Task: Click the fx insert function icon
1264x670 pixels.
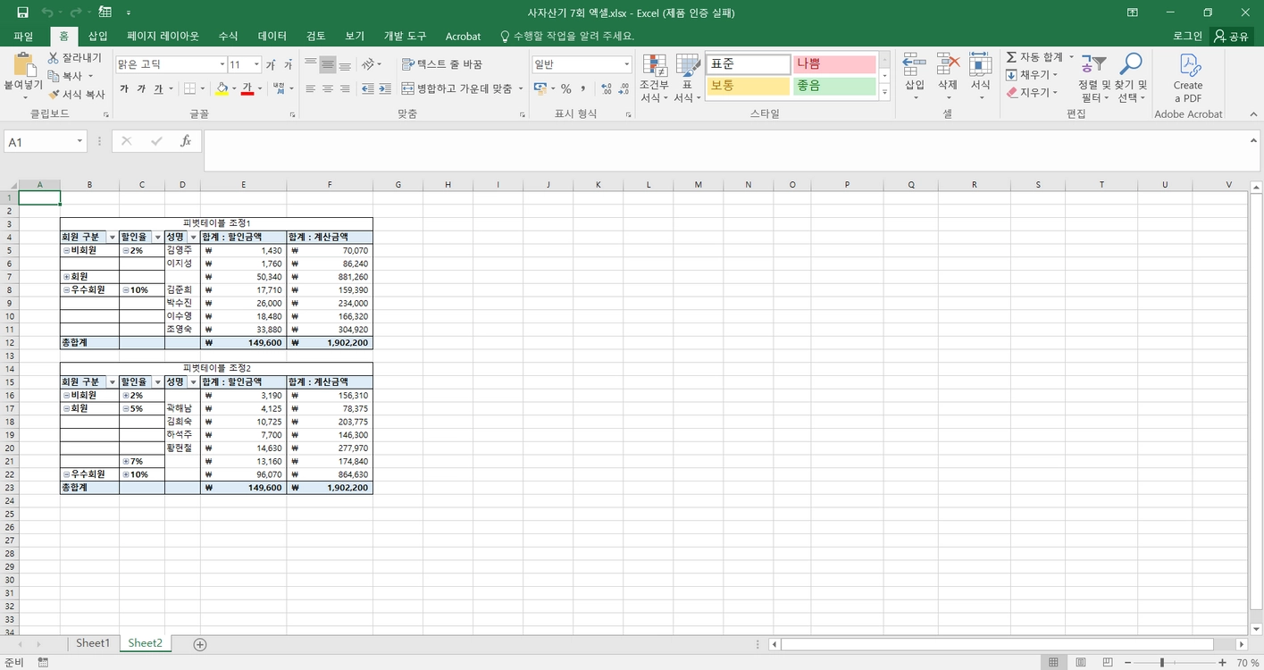Action: [x=186, y=141]
